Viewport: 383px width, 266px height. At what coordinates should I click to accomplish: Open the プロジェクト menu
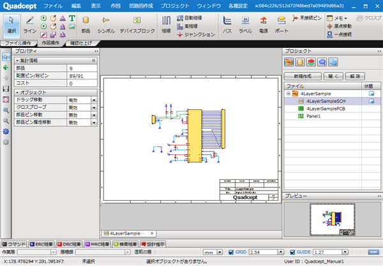175,6
